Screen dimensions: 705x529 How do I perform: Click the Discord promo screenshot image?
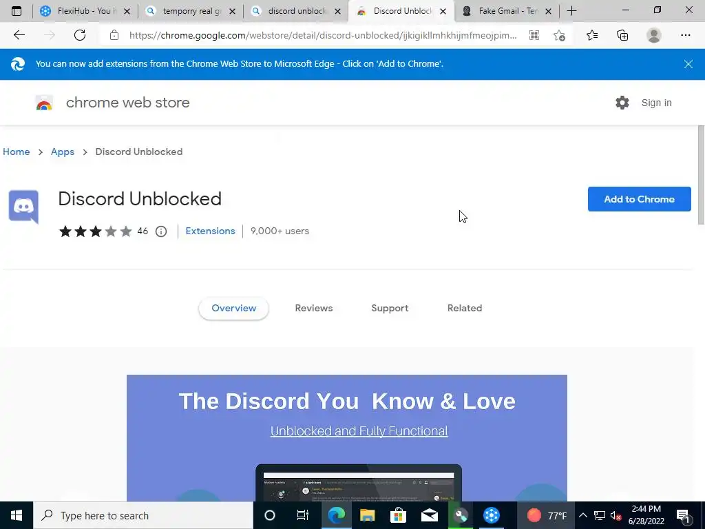[x=347, y=438]
